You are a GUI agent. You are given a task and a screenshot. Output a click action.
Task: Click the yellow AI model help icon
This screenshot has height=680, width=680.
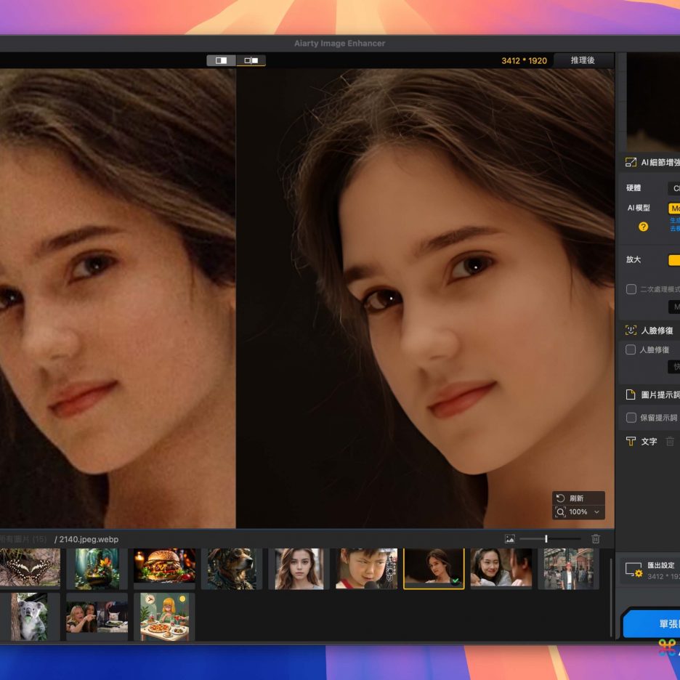coord(643,227)
